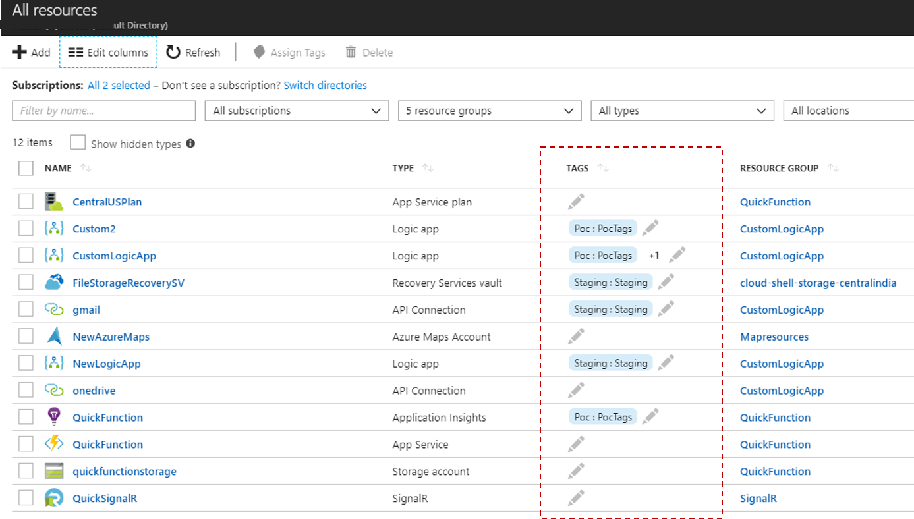
Task: Refresh the resource list
Action: click(193, 52)
